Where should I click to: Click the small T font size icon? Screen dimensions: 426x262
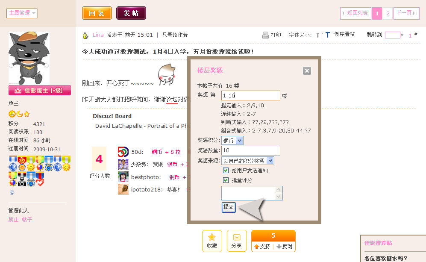pyautogui.click(x=318, y=35)
